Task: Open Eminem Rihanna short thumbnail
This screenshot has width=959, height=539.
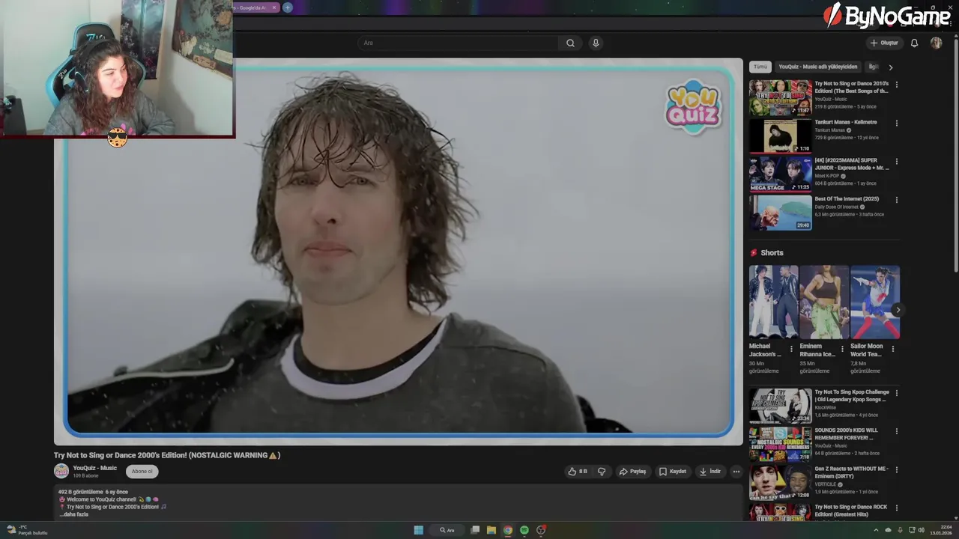Action: click(824, 302)
